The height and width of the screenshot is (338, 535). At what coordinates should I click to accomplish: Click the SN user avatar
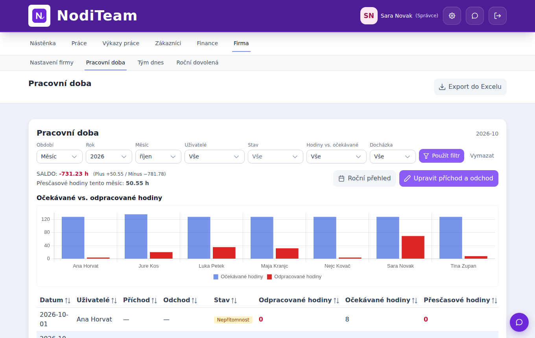pos(369,16)
